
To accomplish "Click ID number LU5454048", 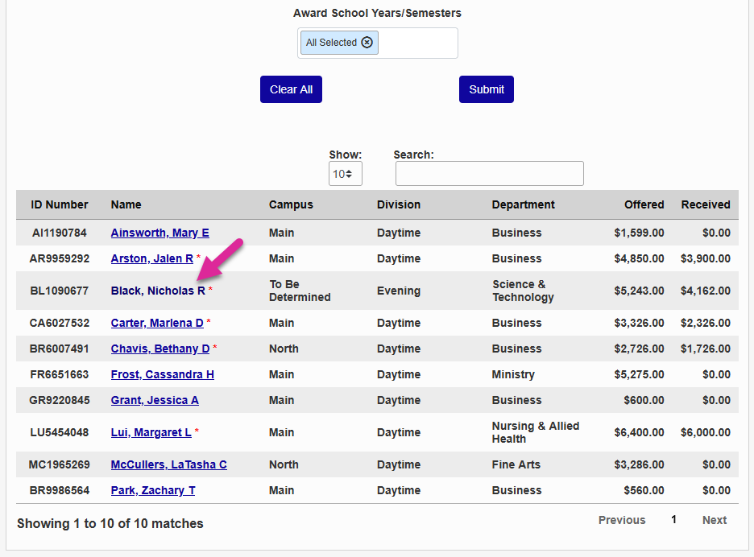I will tap(60, 432).
